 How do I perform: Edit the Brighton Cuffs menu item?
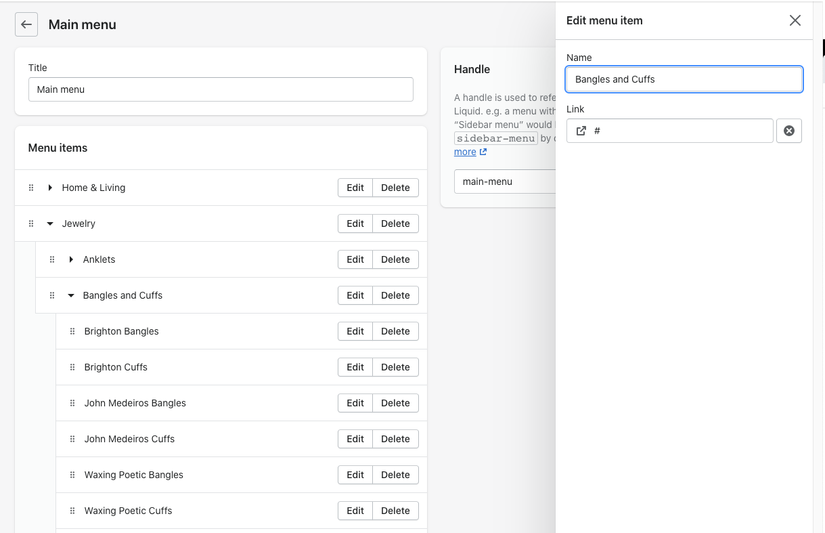coord(355,367)
